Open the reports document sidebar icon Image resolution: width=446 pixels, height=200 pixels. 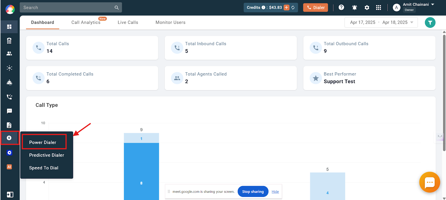tap(9, 125)
